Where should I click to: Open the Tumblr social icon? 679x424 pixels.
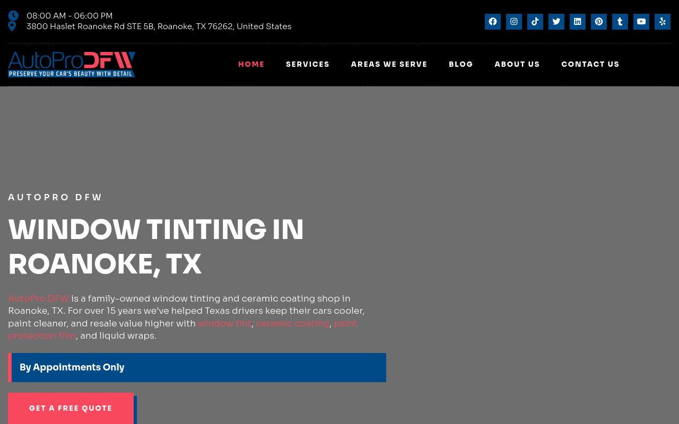620,22
